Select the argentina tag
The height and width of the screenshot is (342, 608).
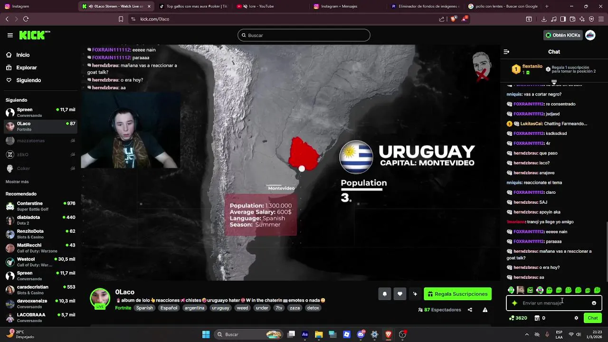pos(195,308)
